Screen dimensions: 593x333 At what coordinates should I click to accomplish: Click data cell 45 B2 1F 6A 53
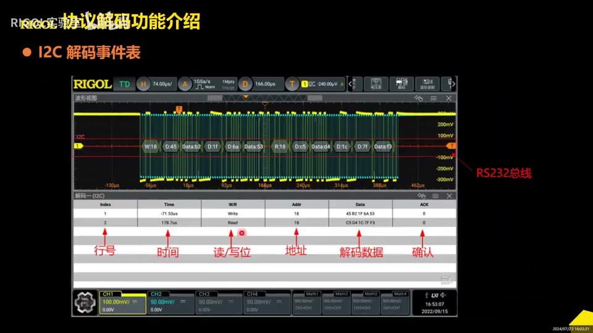tap(360, 213)
